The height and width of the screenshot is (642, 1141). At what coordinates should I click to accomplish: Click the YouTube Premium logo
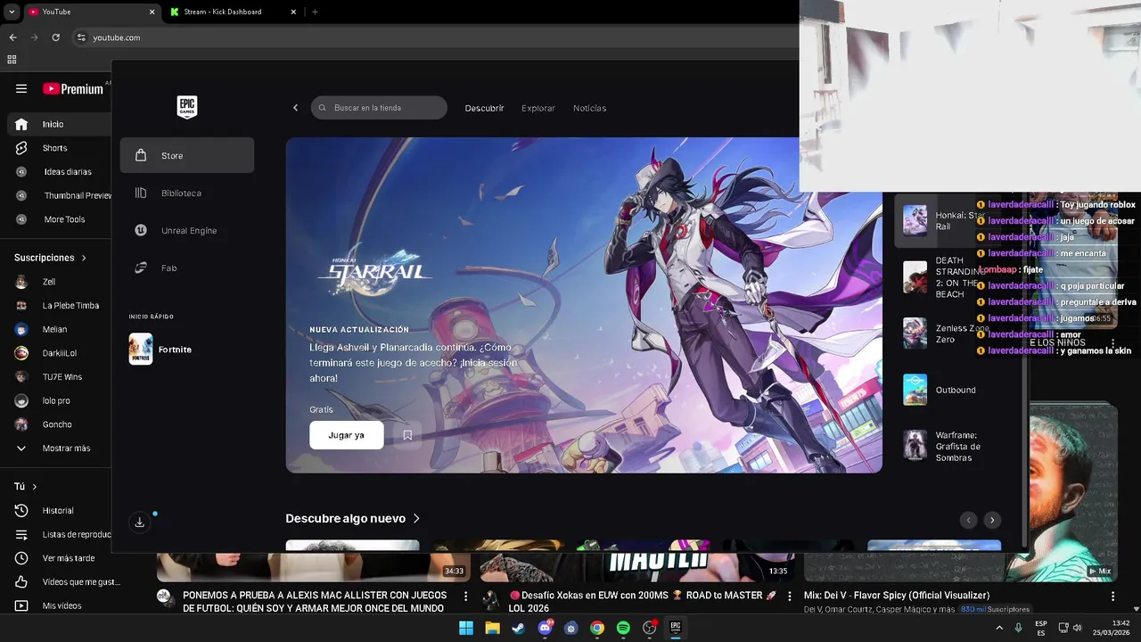(x=73, y=88)
